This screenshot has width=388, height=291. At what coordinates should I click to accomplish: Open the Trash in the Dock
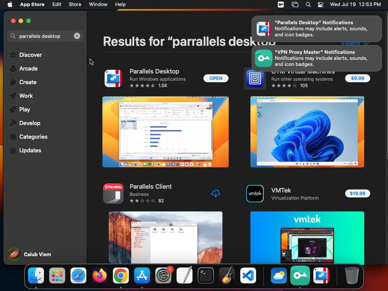point(352,275)
